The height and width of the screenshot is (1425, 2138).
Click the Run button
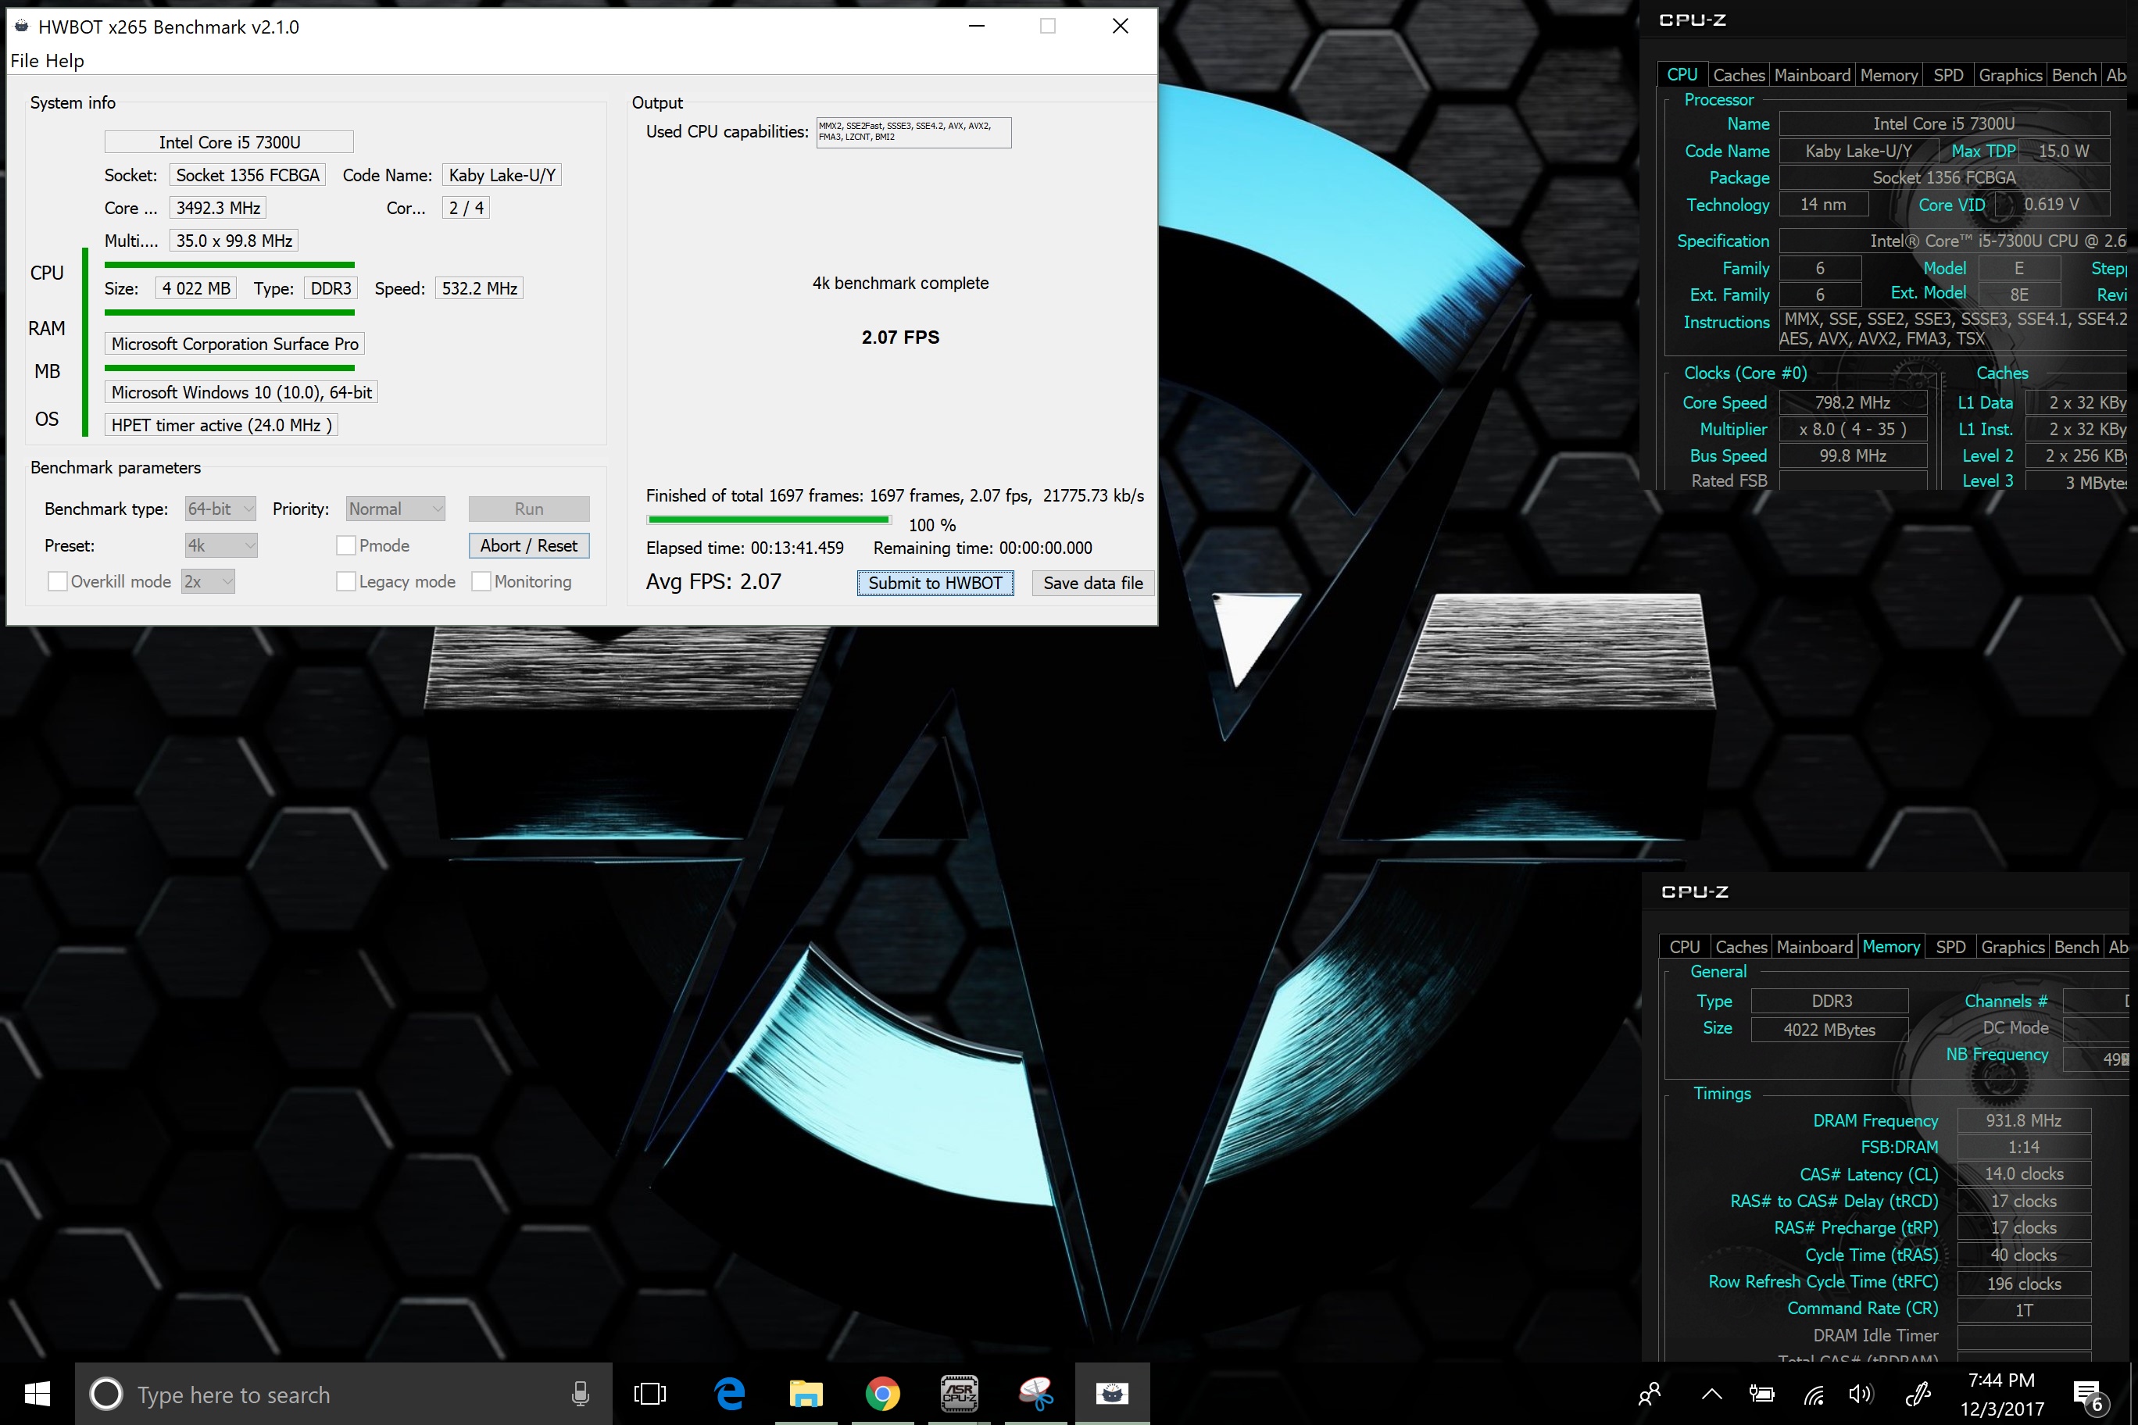[529, 509]
